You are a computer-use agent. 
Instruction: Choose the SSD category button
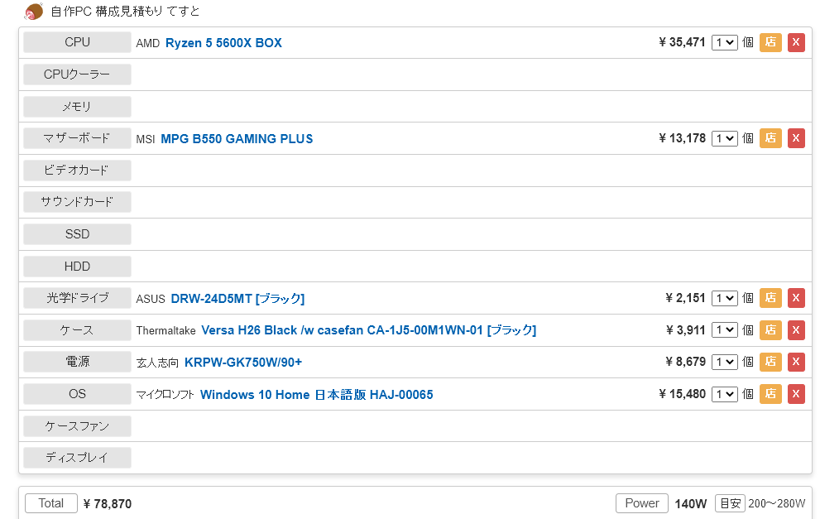coord(78,234)
